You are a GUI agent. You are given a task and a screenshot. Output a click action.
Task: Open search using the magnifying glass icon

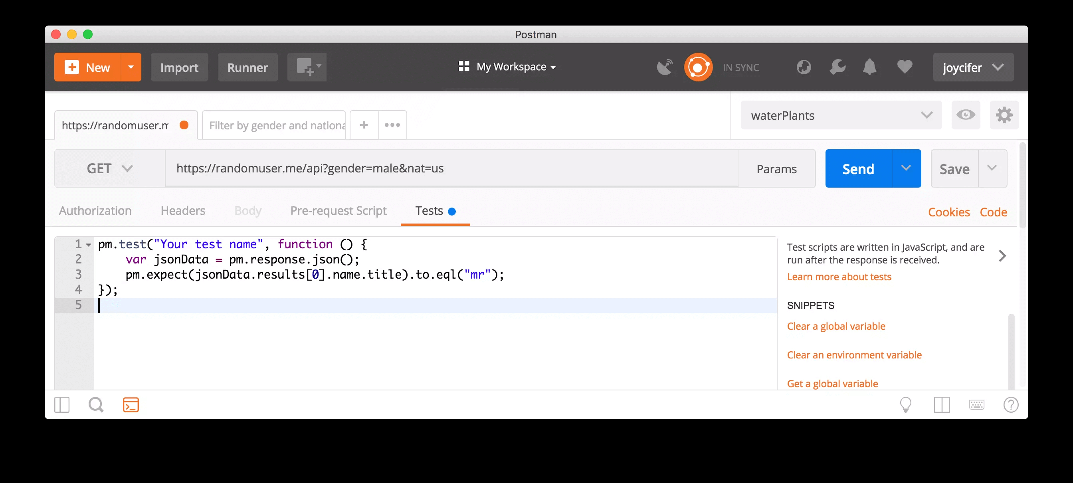click(x=96, y=404)
